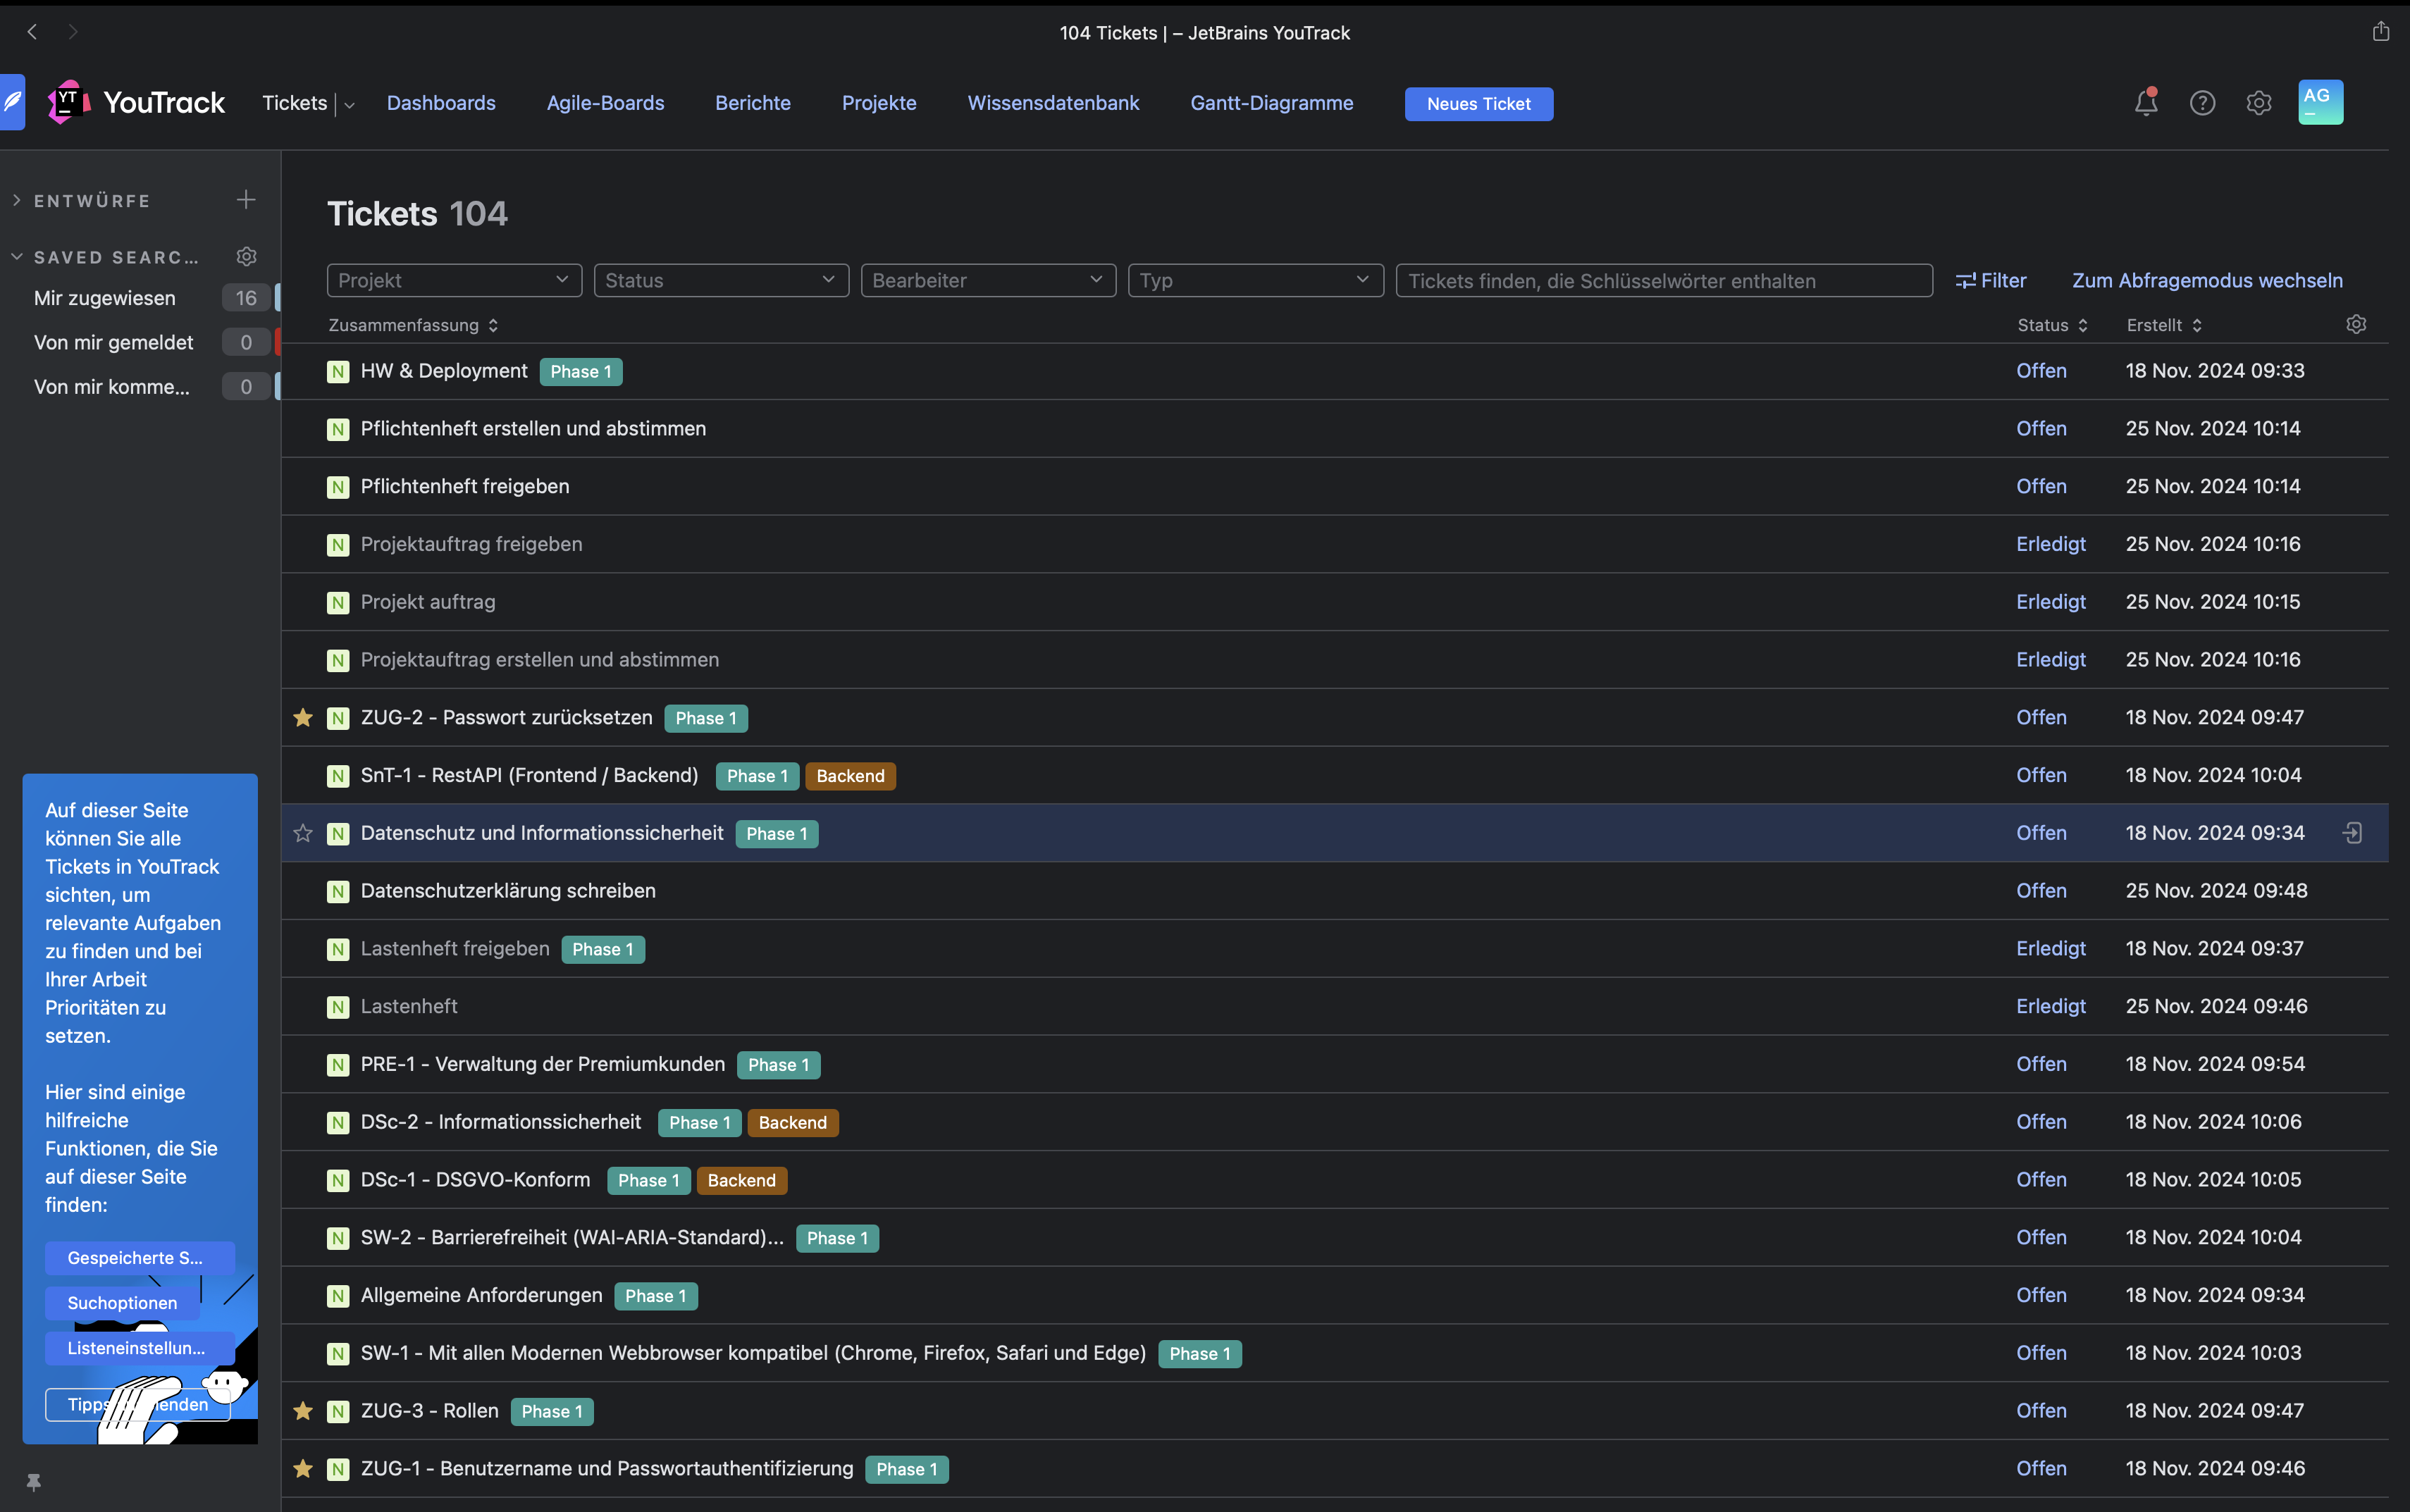Toggle the star on ZUG-3 Rollen ticket

click(x=303, y=1411)
